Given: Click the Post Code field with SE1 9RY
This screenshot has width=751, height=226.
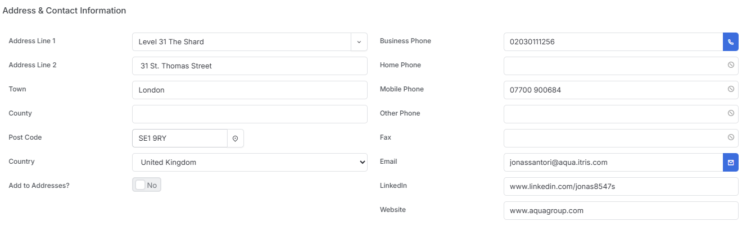Looking at the screenshot, I should pos(180,138).
